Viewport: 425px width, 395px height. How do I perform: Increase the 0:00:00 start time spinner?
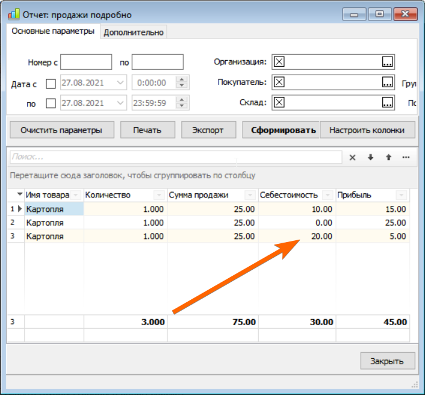[x=182, y=79]
